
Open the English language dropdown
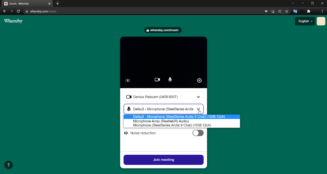click(305, 21)
